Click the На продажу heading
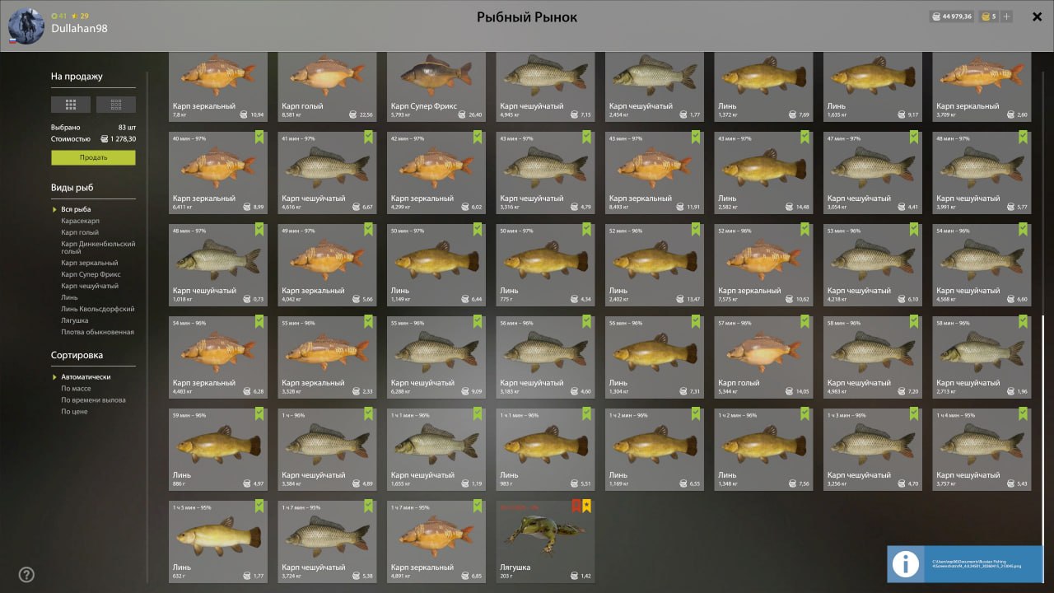Image resolution: width=1054 pixels, height=593 pixels. point(77,77)
